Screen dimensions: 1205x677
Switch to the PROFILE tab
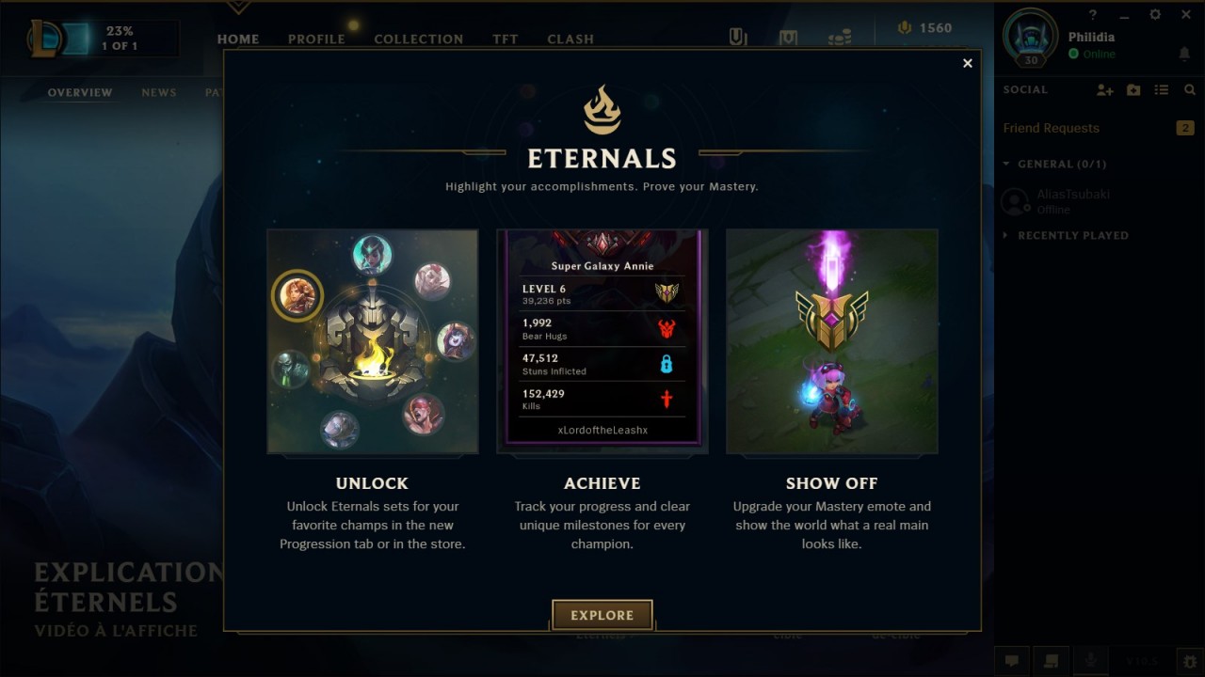pos(316,39)
